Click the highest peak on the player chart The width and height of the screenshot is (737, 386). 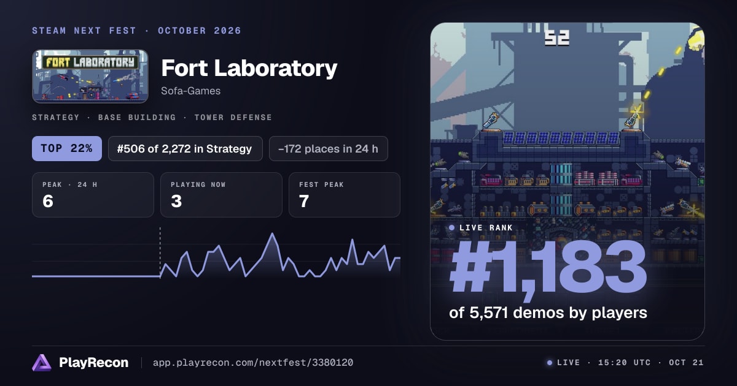tap(271, 235)
